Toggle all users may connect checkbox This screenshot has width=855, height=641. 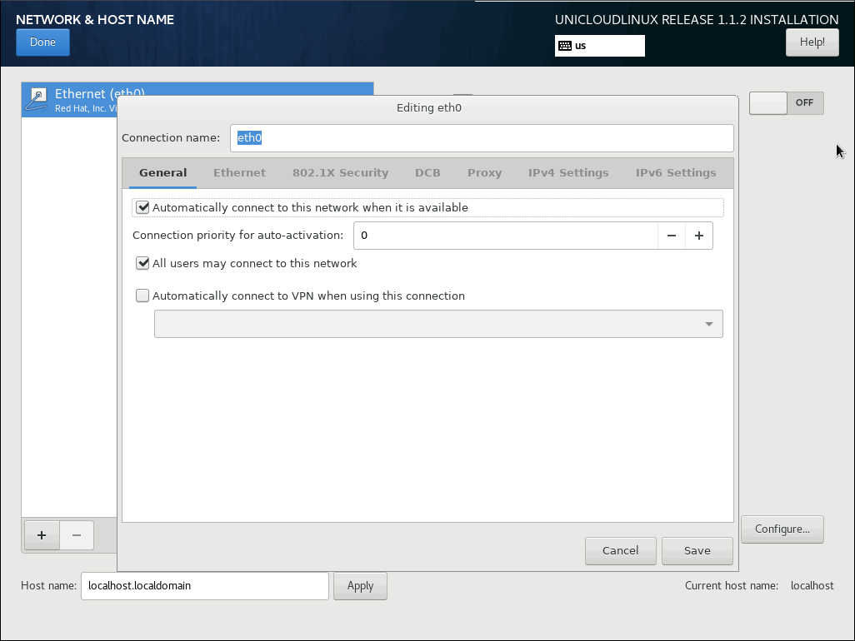(x=142, y=264)
